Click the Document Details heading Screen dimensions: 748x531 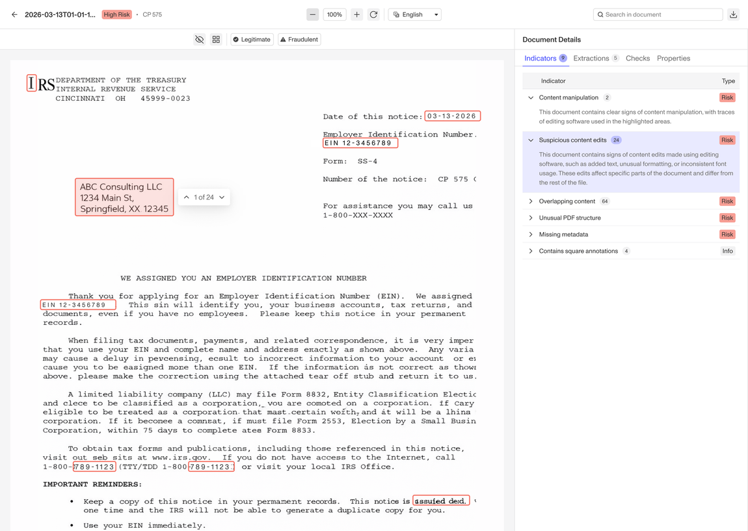tap(552, 40)
